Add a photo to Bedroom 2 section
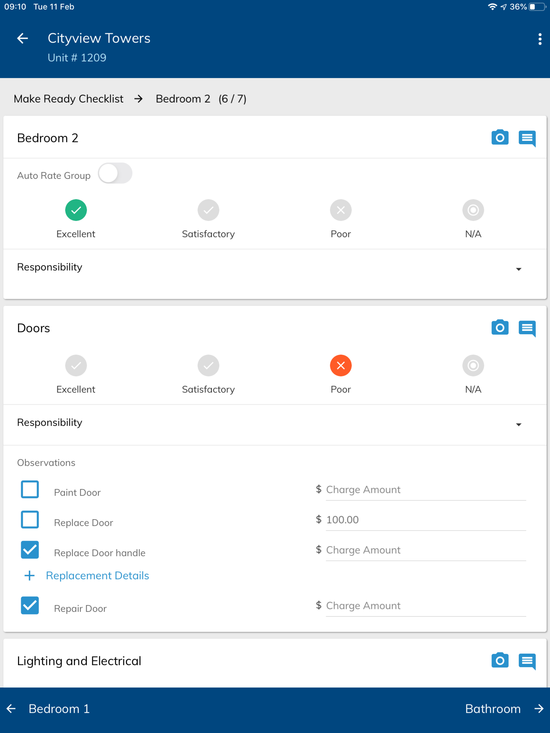Image resolution: width=550 pixels, height=733 pixels. click(x=500, y=138)
